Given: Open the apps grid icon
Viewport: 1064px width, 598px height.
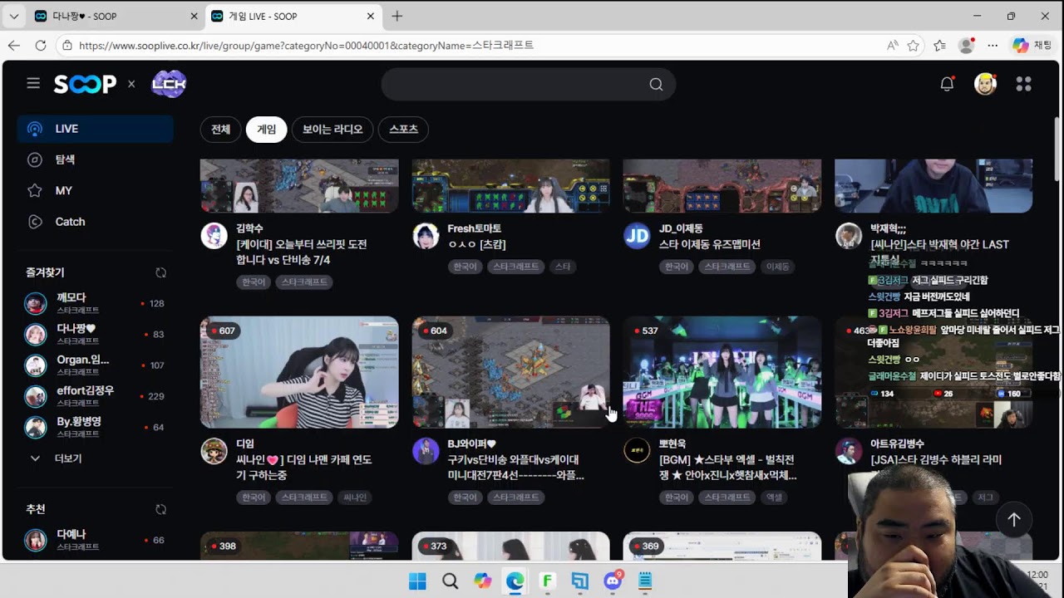Looking at the screenshot, I should tap(1023, 83).
